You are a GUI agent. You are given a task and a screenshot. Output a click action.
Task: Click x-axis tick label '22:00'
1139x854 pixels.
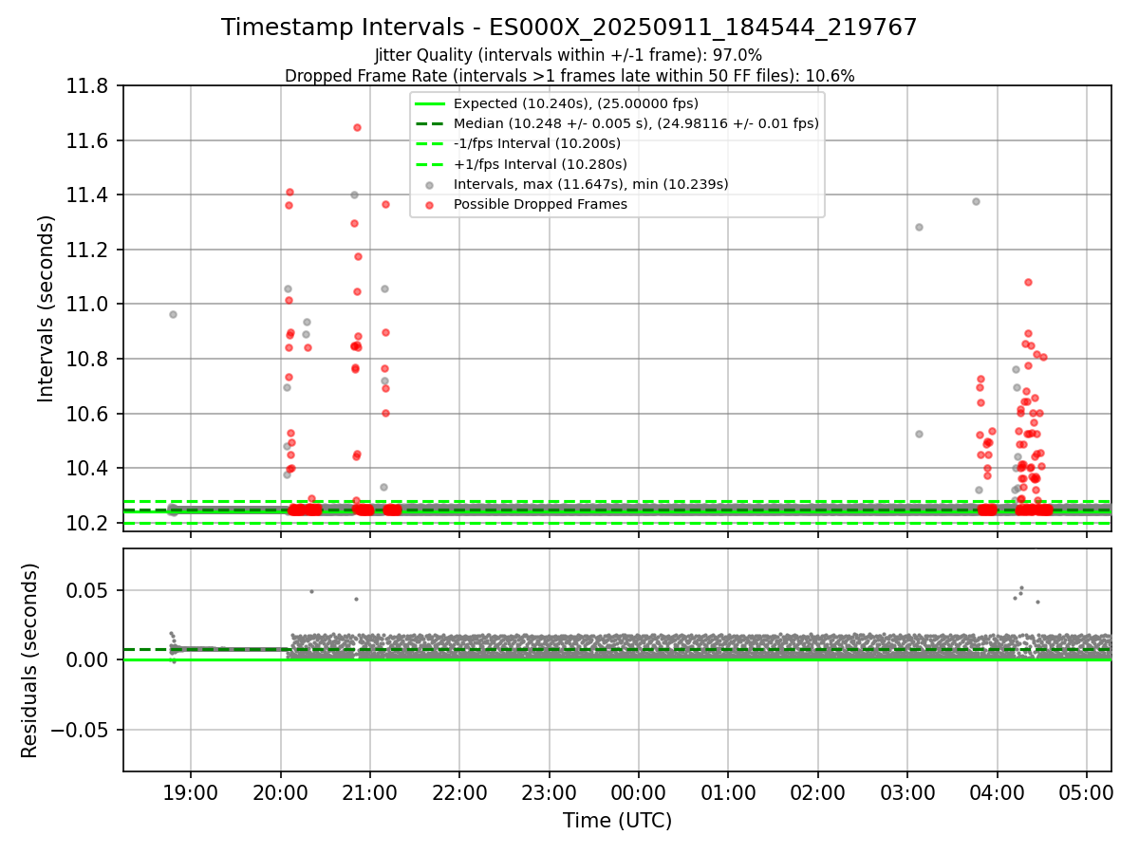pyautogui.click(x=459, y=791)
